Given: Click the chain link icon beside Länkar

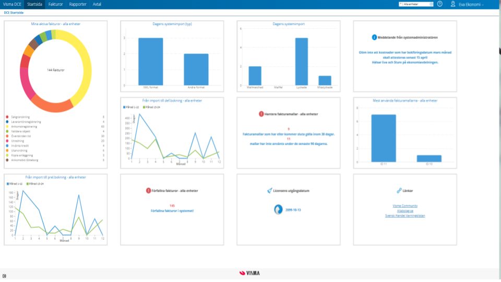Looking at the screenshot, I should coord(399,191).
